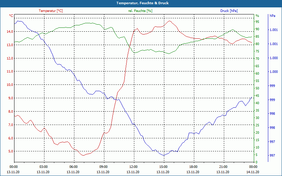Click the '18:00' time axis label
The image size is (282, 176).
pos(193,166)
